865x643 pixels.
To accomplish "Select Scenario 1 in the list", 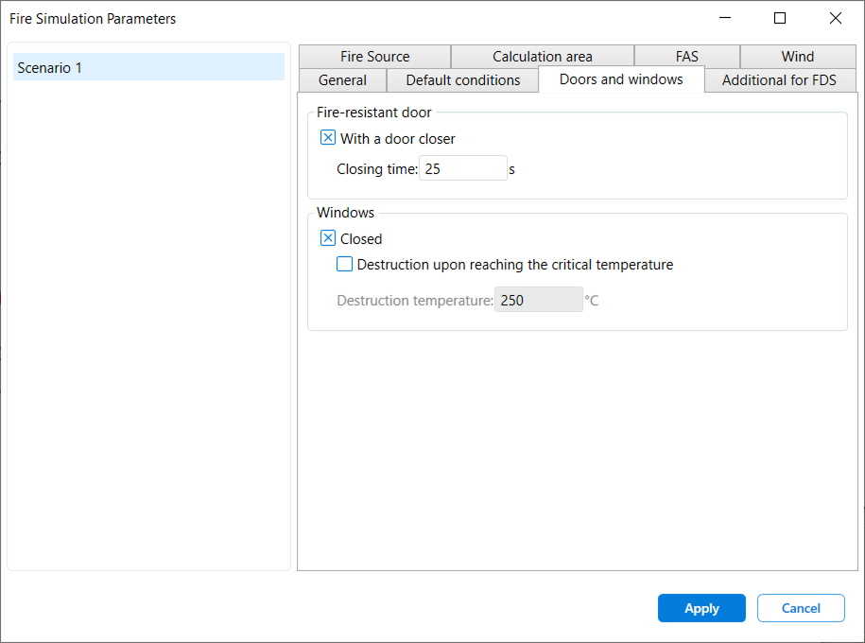I will tap(148, 68).
